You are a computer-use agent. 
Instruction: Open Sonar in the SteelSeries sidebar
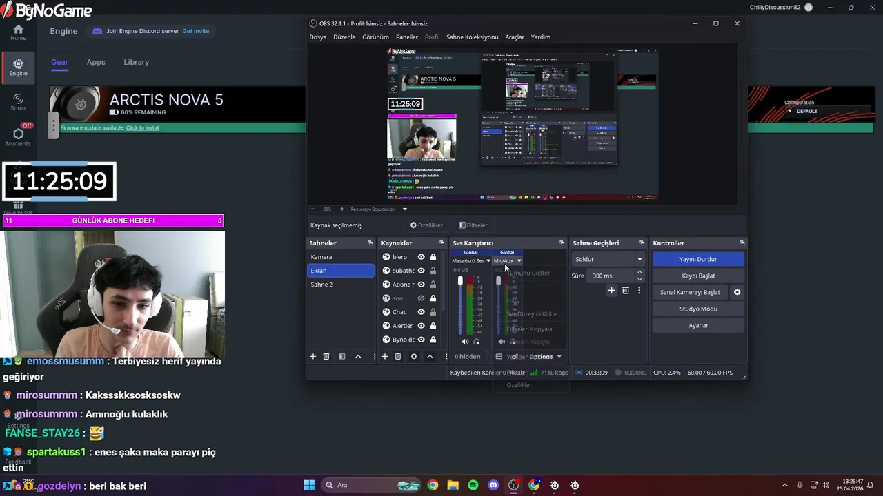[18, 102]
